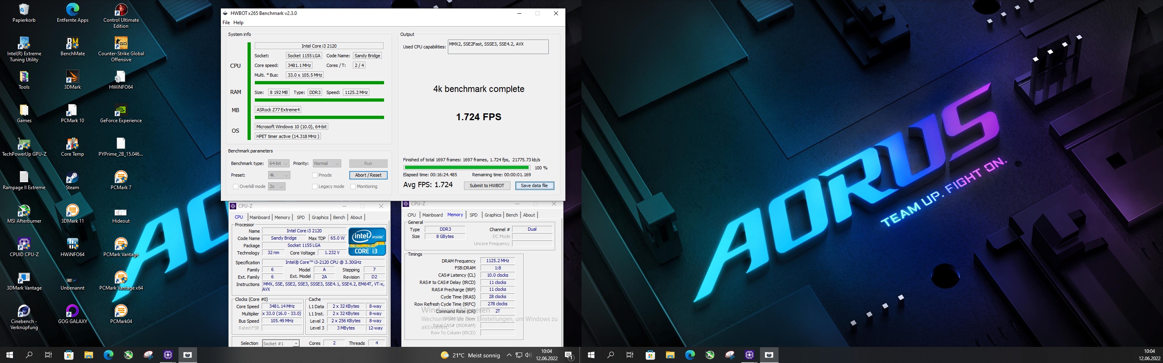
Task: Submit the result to HWBOT
Action: (x=487, y=186)
